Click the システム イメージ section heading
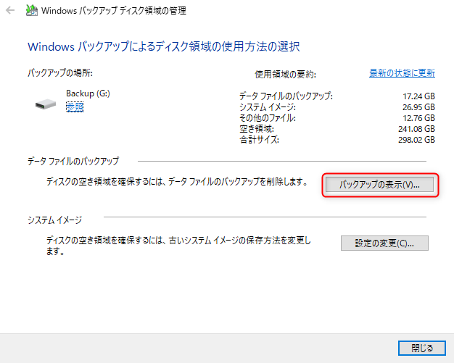 [x=54, y=220]
